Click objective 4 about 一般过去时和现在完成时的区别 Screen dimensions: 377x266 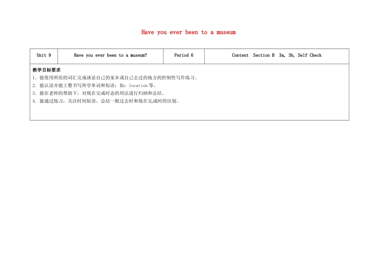[x=106, y=101]
